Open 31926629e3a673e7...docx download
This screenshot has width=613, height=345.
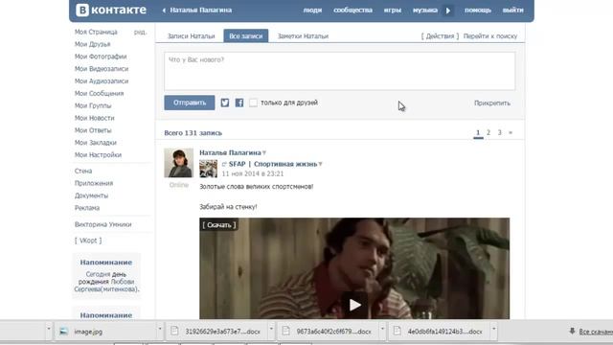[217, 332]
